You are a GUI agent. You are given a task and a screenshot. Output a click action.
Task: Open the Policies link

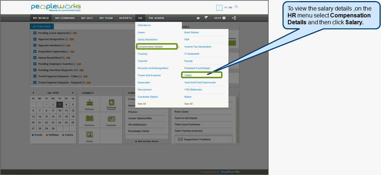133,112
